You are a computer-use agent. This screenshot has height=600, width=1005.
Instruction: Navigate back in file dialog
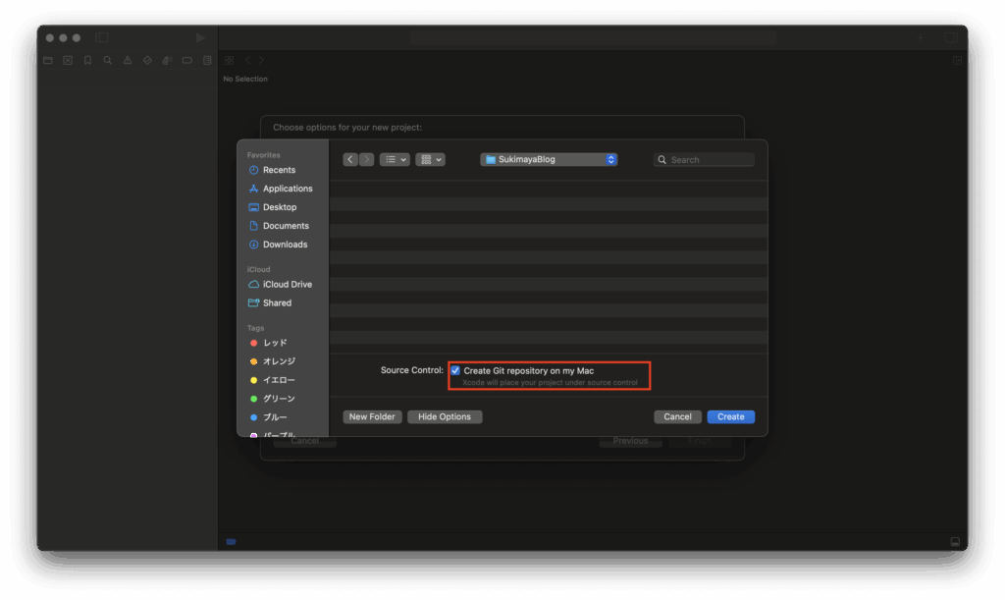[x=350, y=160]
